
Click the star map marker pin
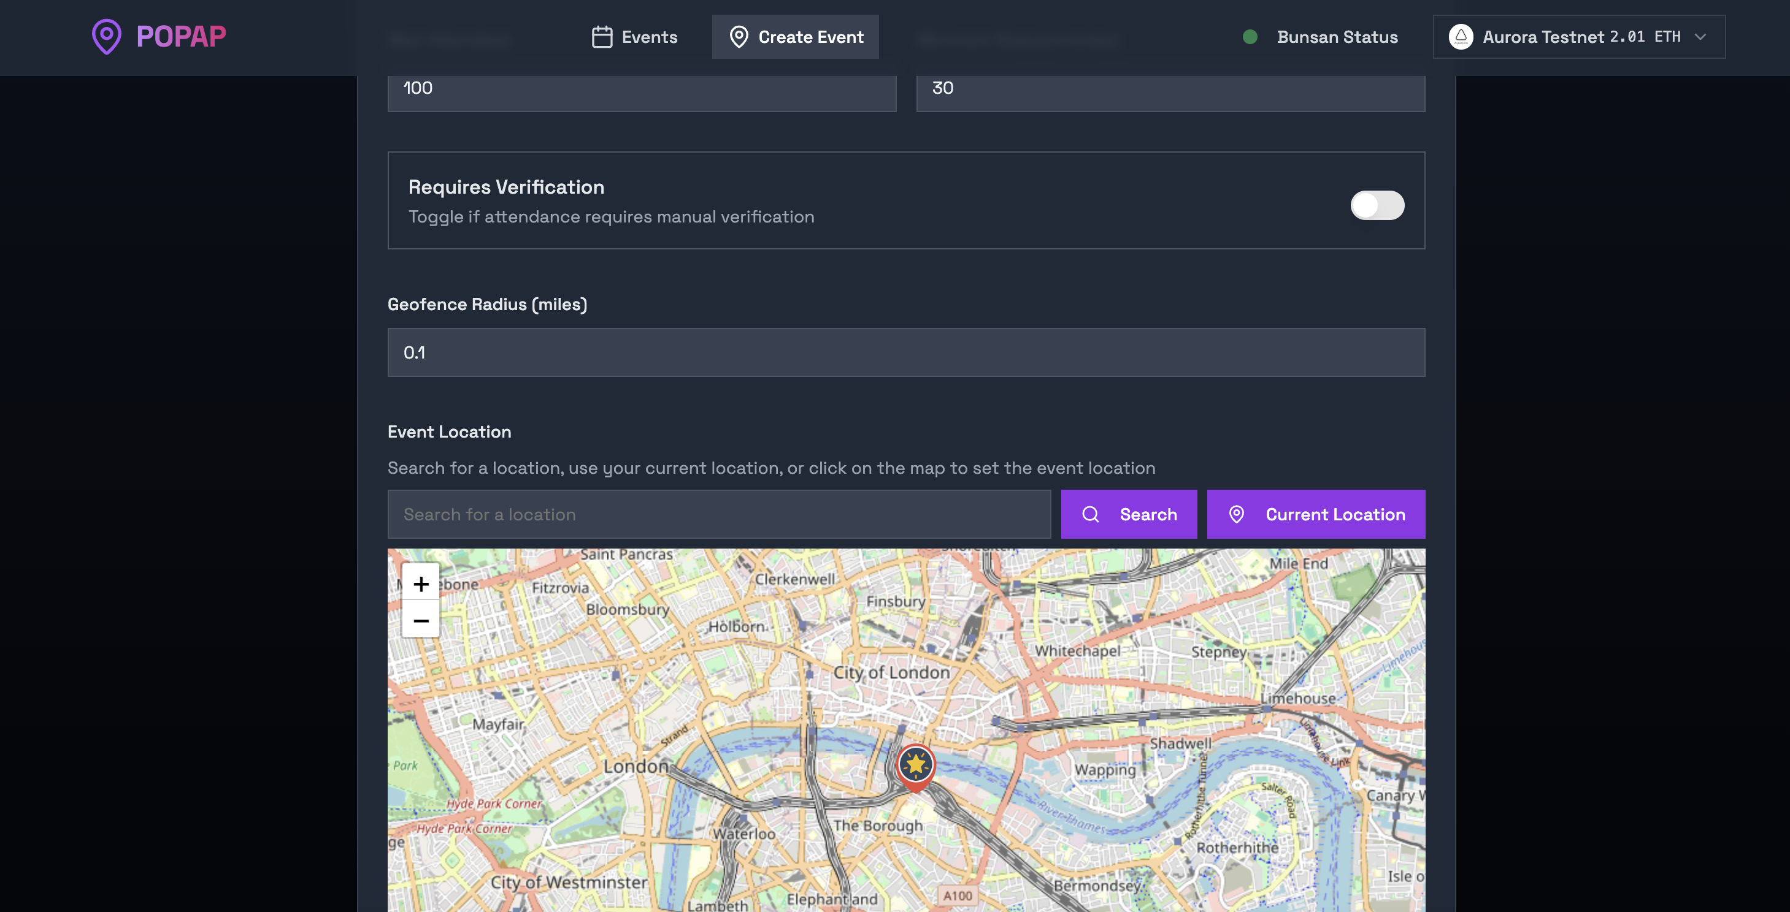[x=915, y=766]
